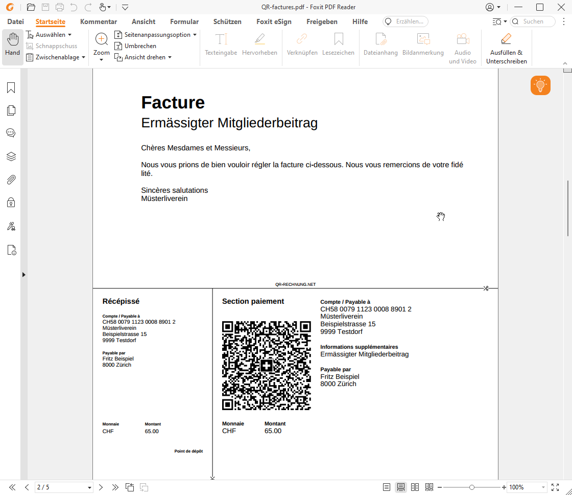Screen dimensions: 572x495
Task: Click the Bildanmerkung tool
Action: pyautogui.click(x=423, y=44)
